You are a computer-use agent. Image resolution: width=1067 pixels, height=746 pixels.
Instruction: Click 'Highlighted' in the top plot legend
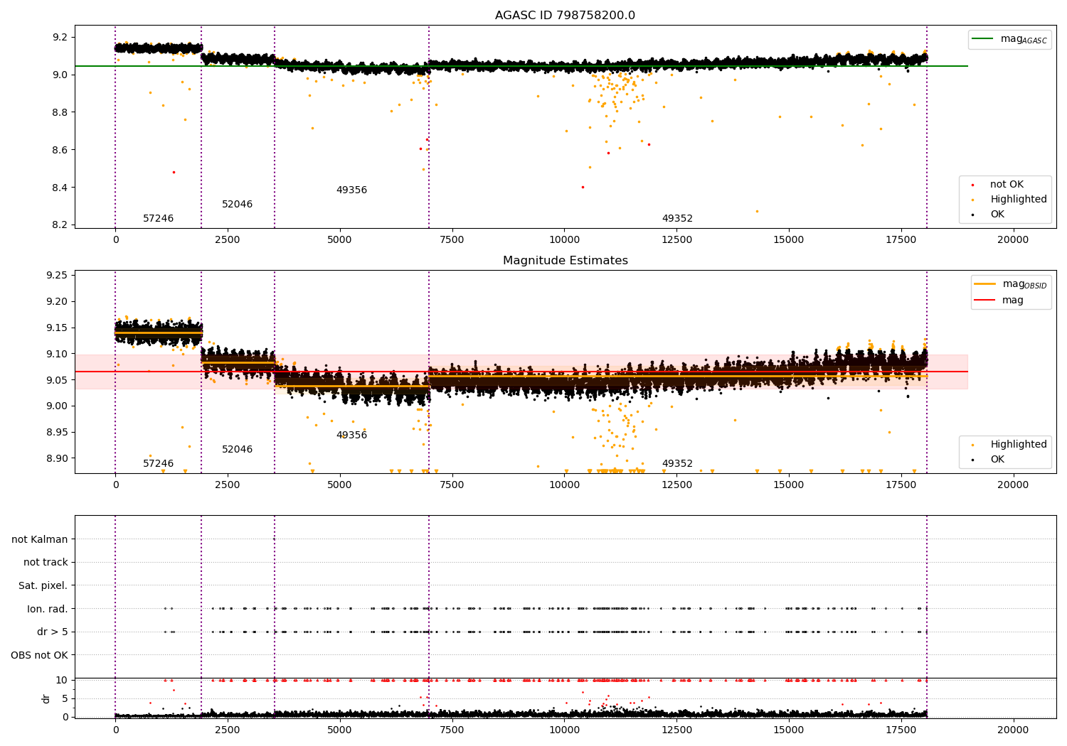click(x=1010, y=199)
